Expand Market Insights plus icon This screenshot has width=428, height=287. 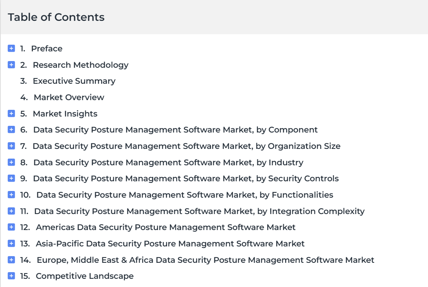point(11,113)
